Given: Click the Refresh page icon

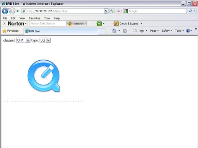Looking at the screenshot, I should tap(112, 11).
